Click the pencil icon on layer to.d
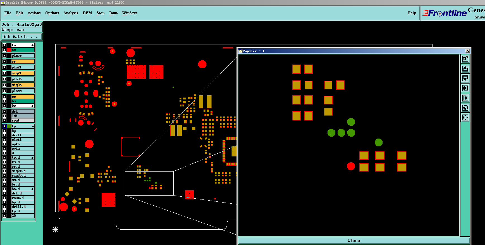485x245 pixels. click(x=32, y=158)
